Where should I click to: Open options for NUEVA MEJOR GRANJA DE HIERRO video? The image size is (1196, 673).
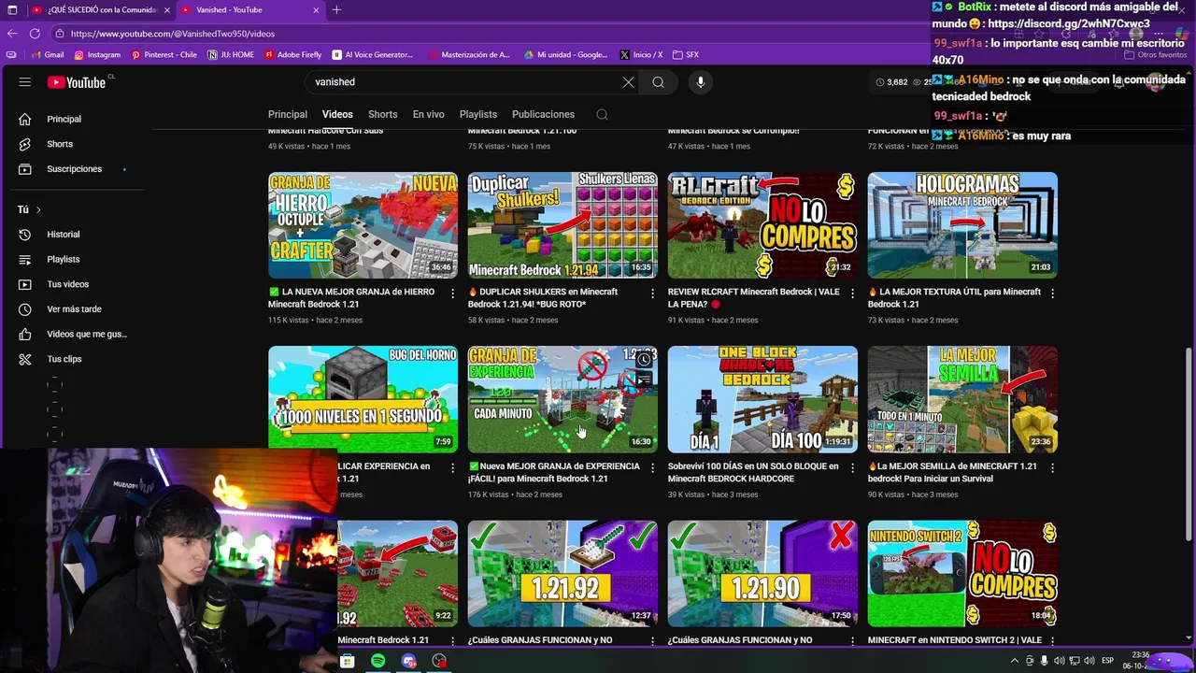click(x=453, y=293)
